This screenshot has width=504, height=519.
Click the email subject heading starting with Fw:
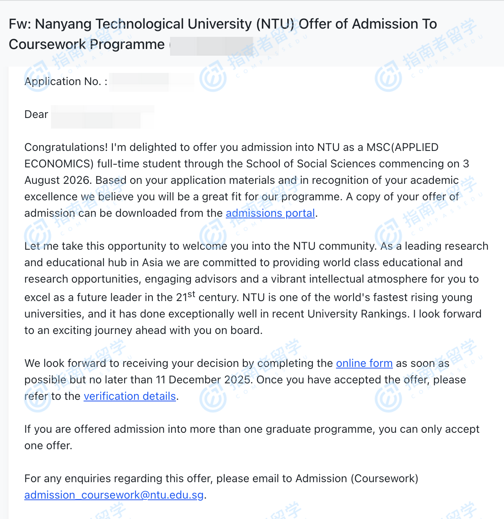[x=223, y=24]
